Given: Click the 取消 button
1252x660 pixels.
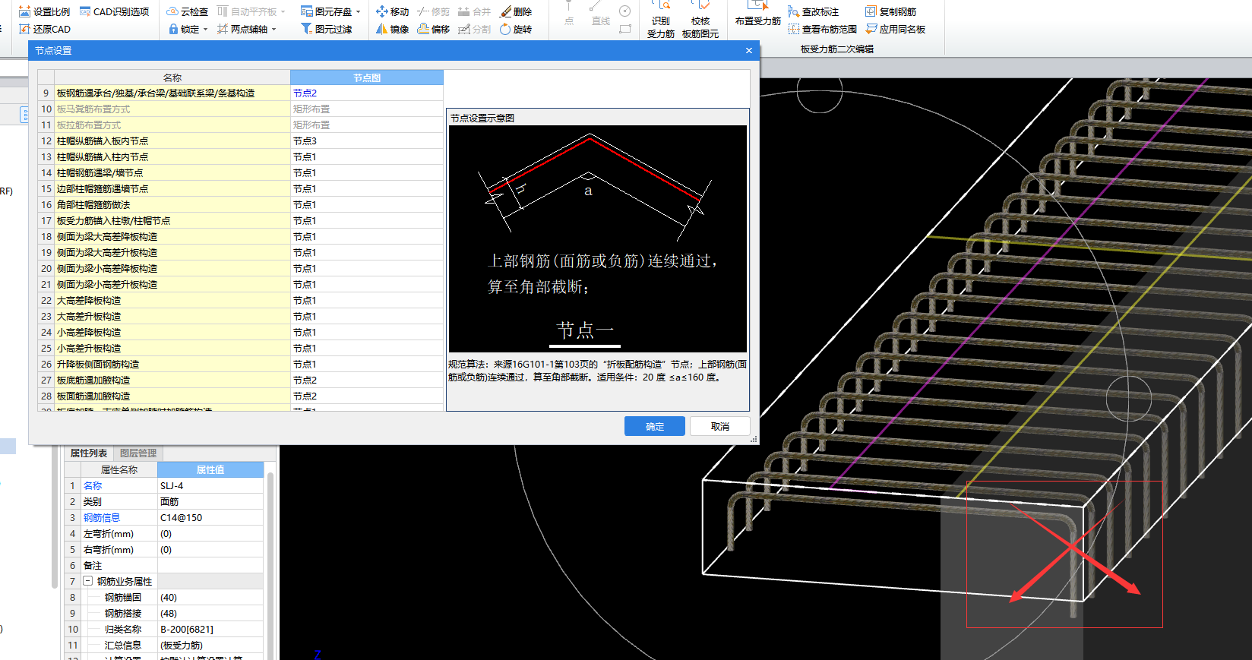Looking at the screenshot, I should [x=720, y=426].
